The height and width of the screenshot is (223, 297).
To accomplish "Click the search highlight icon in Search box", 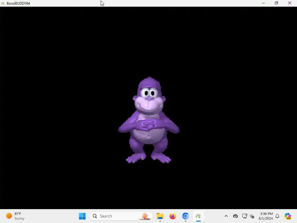I will click(145, 216).
